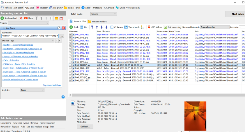Click green Add files plus icon
Screen dimensions: 245x132
[71, 27]
